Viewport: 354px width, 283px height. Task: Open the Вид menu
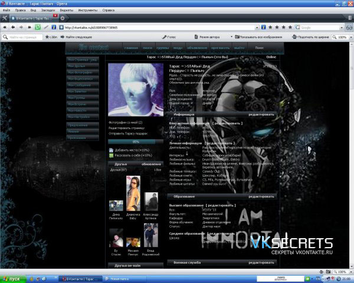(33, 10)
